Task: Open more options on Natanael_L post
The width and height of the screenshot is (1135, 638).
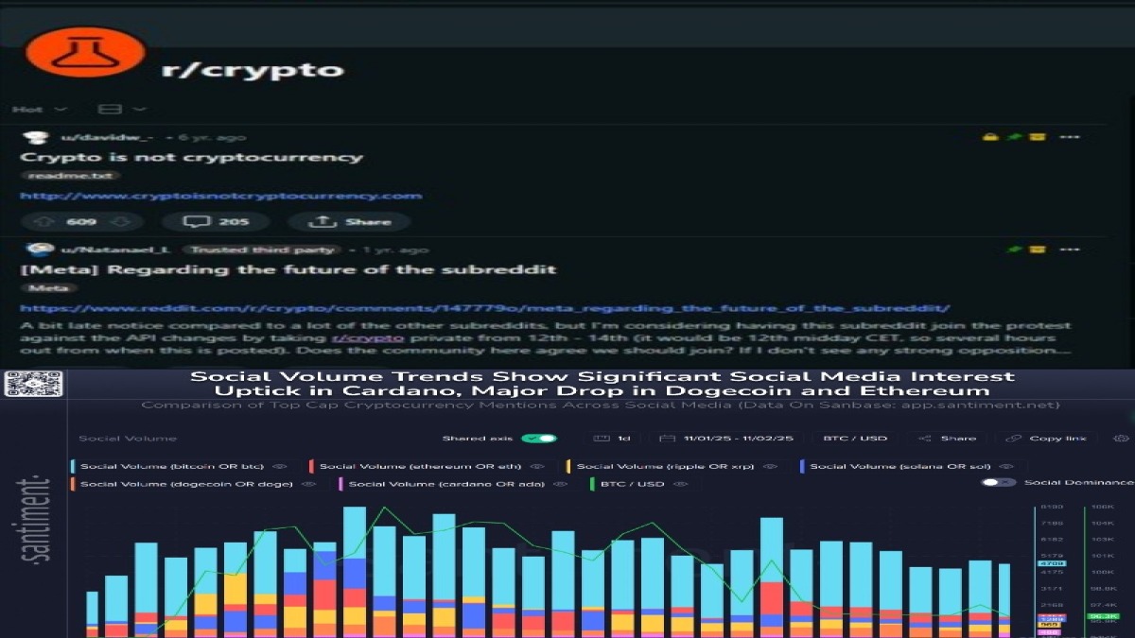Action: point(1070,250)
